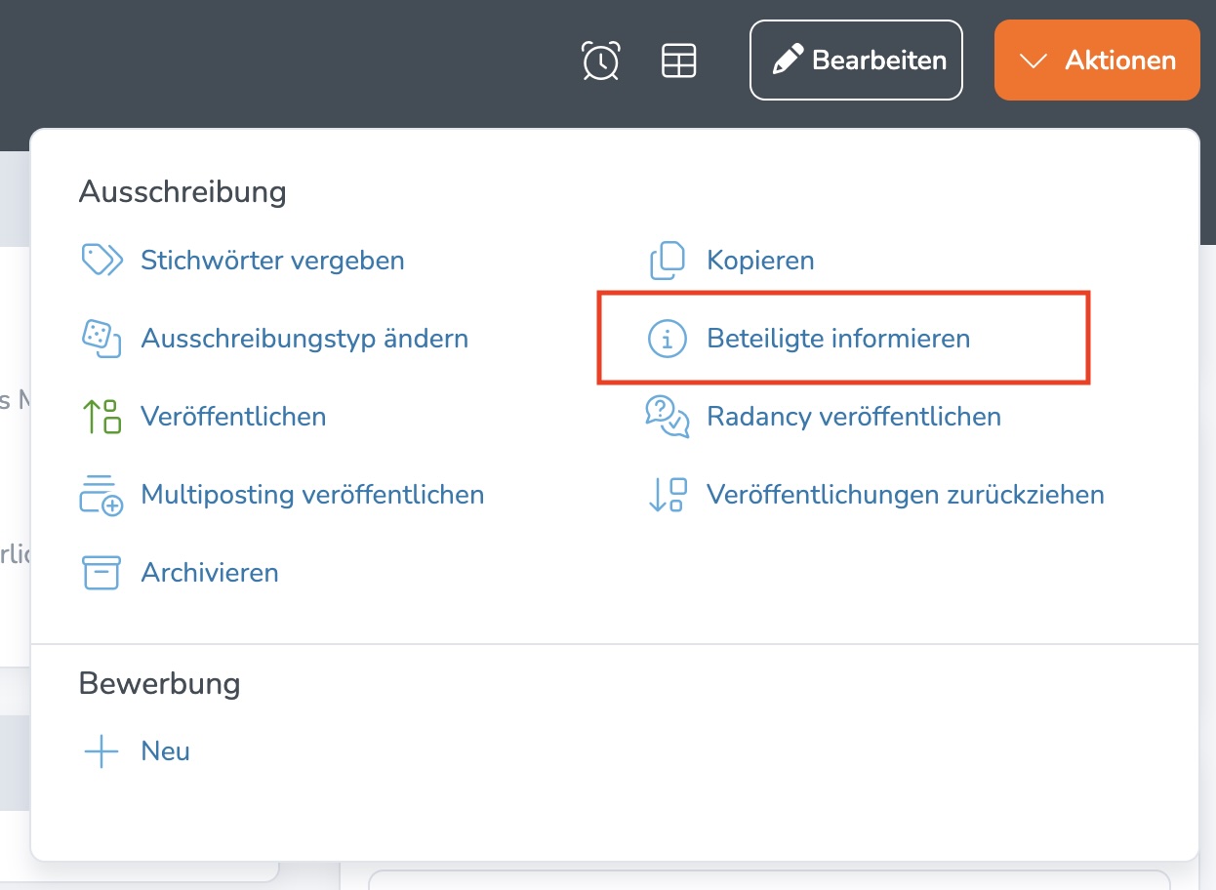
Task: Click the info icon beside Beteiligte informieren
Action: tap(666, 338)
